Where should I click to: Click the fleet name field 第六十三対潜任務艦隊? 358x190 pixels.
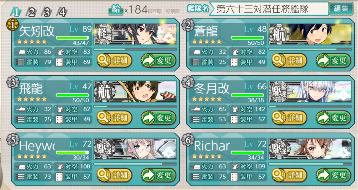pyautogui.click(x=269, y=9)
